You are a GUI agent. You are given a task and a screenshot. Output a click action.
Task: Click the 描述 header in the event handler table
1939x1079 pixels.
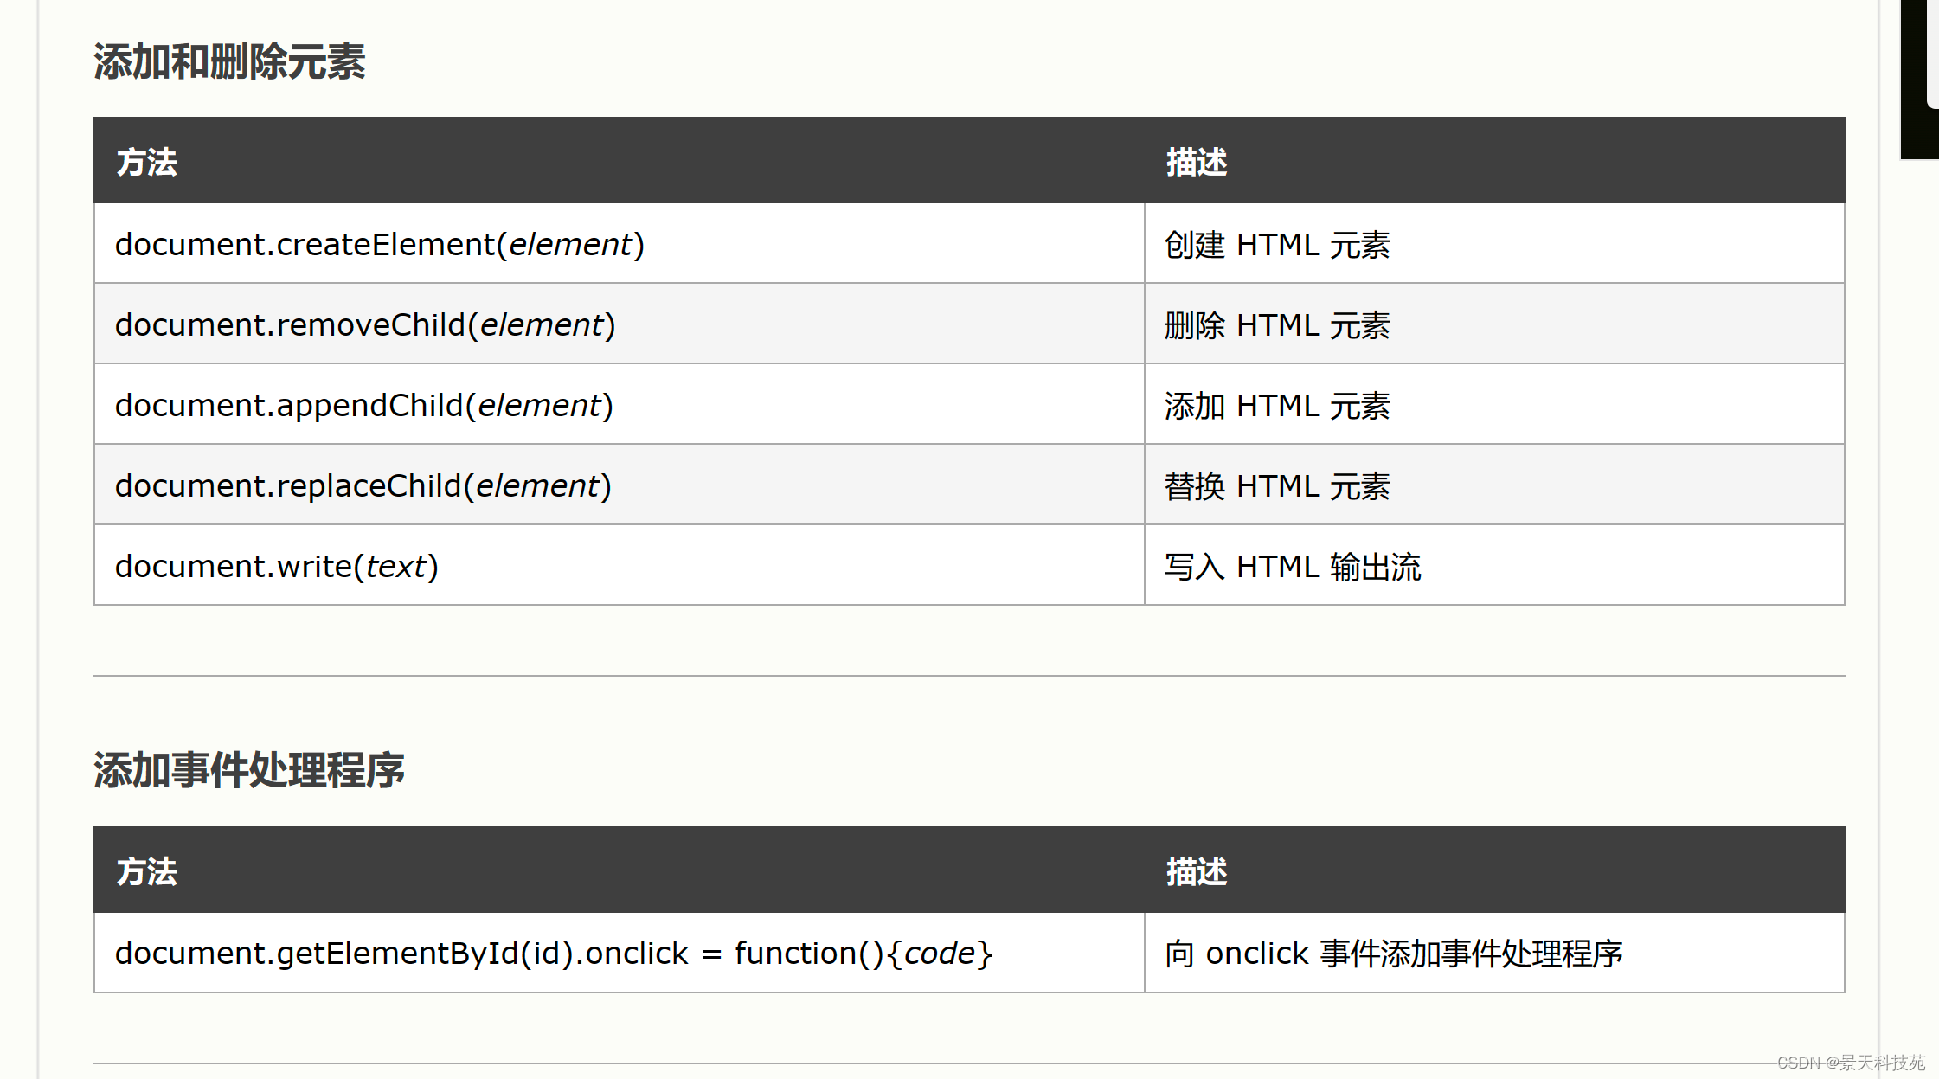[1196, 871]
